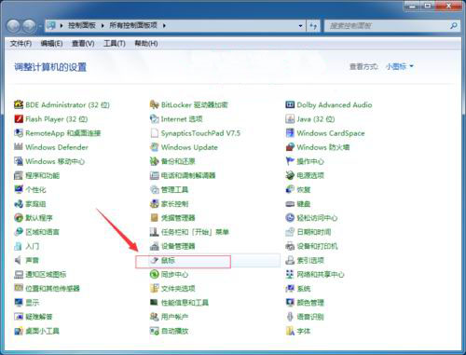The image size is (466, 355).
Task: Open 备份和还原 link
Action: 178,161
